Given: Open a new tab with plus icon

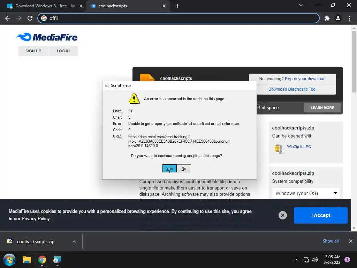Looking at the screenshot, I should (177, 6).
